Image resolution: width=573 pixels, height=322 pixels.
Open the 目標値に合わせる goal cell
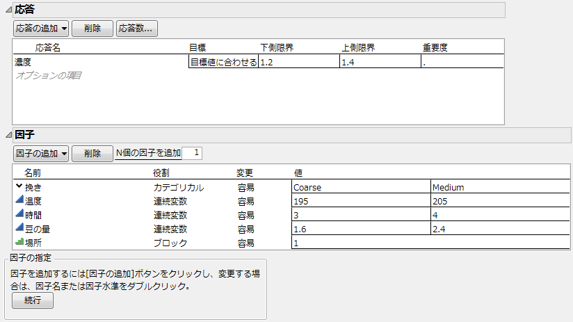(x=224, y=62)
